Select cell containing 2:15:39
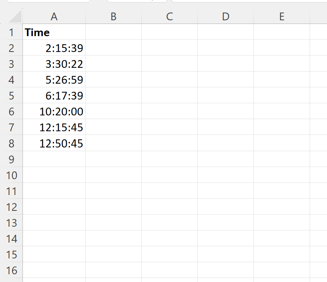The height and width of the screenshot is (282, 327). (x=54, y=48)
